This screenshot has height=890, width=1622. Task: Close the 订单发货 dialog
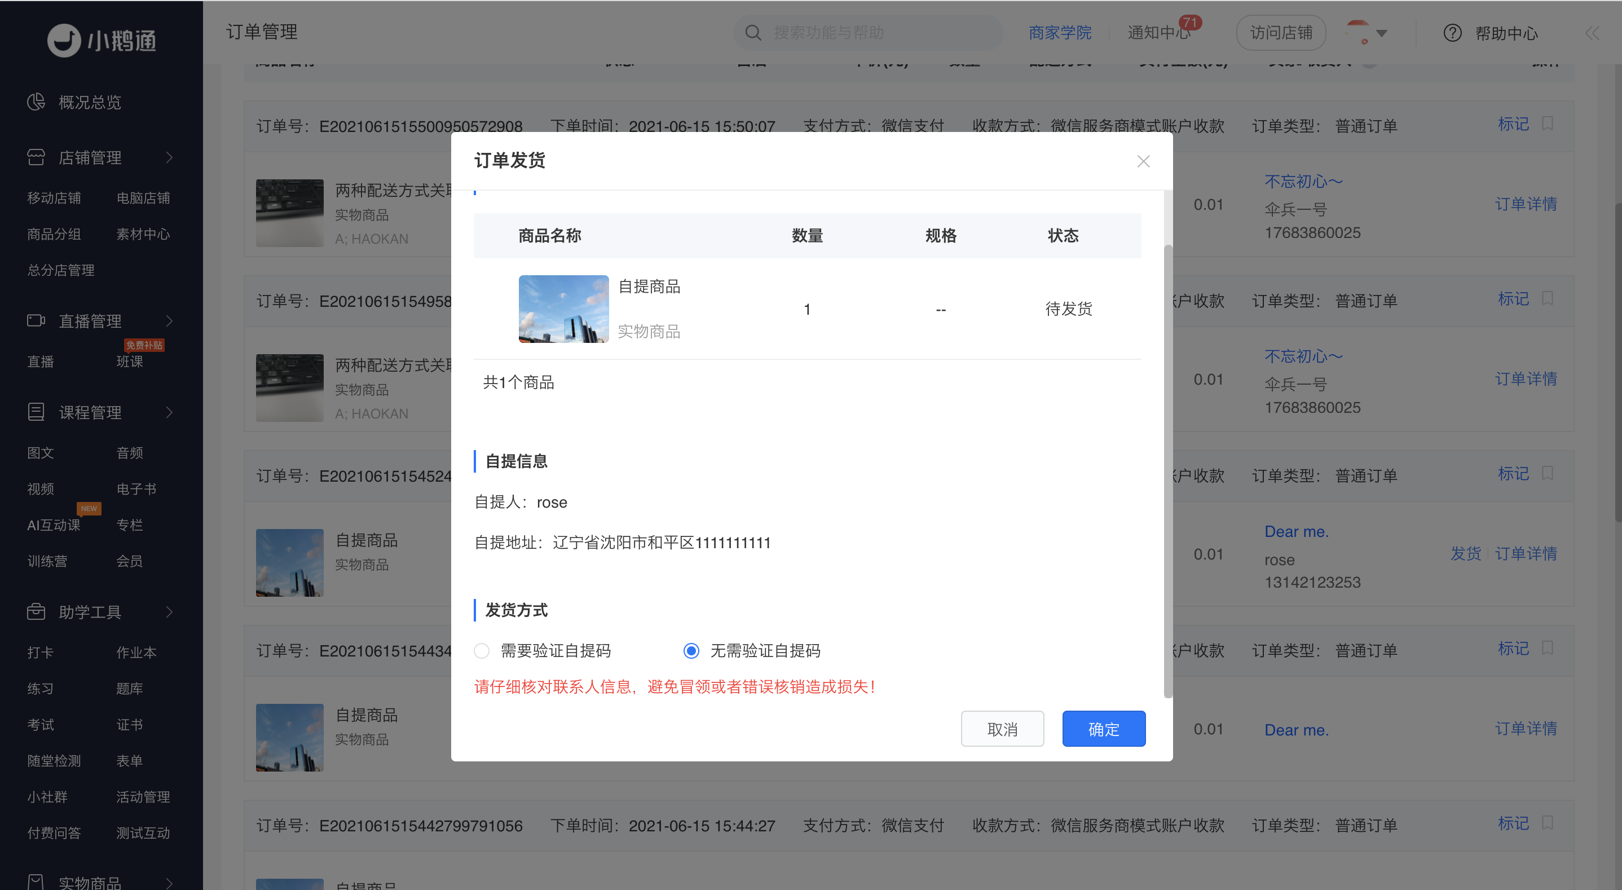pos(1143,161)
